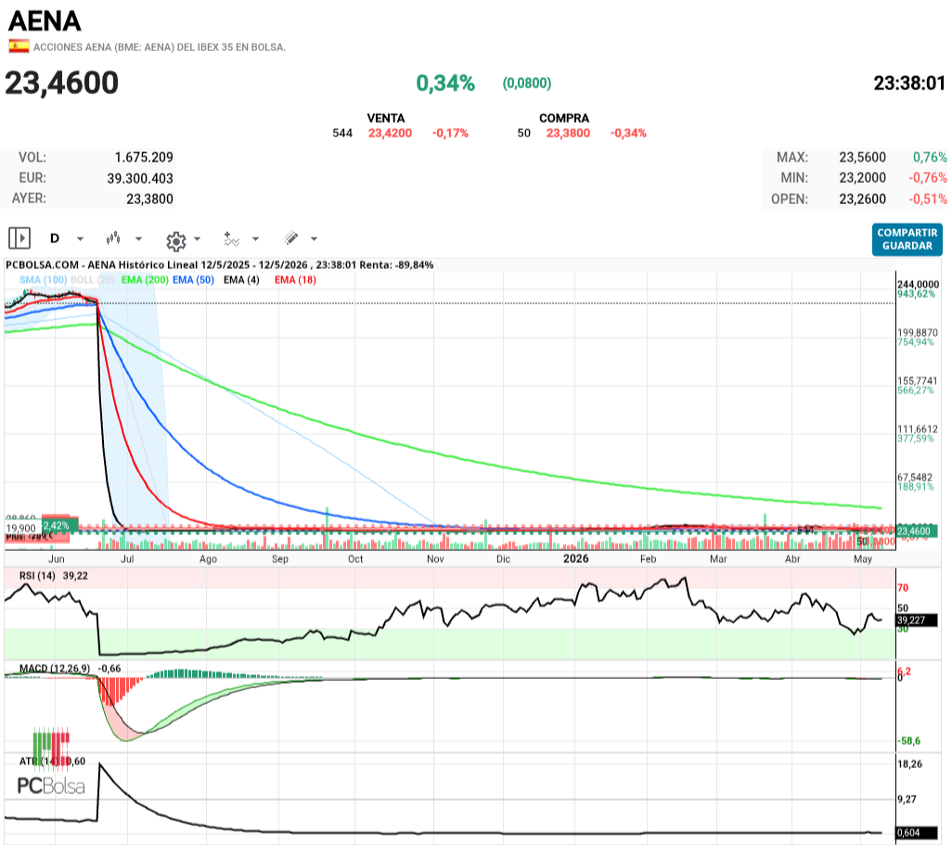
Task: Click the ATR (14) indicator label
Action: click(x=39, y=762)
